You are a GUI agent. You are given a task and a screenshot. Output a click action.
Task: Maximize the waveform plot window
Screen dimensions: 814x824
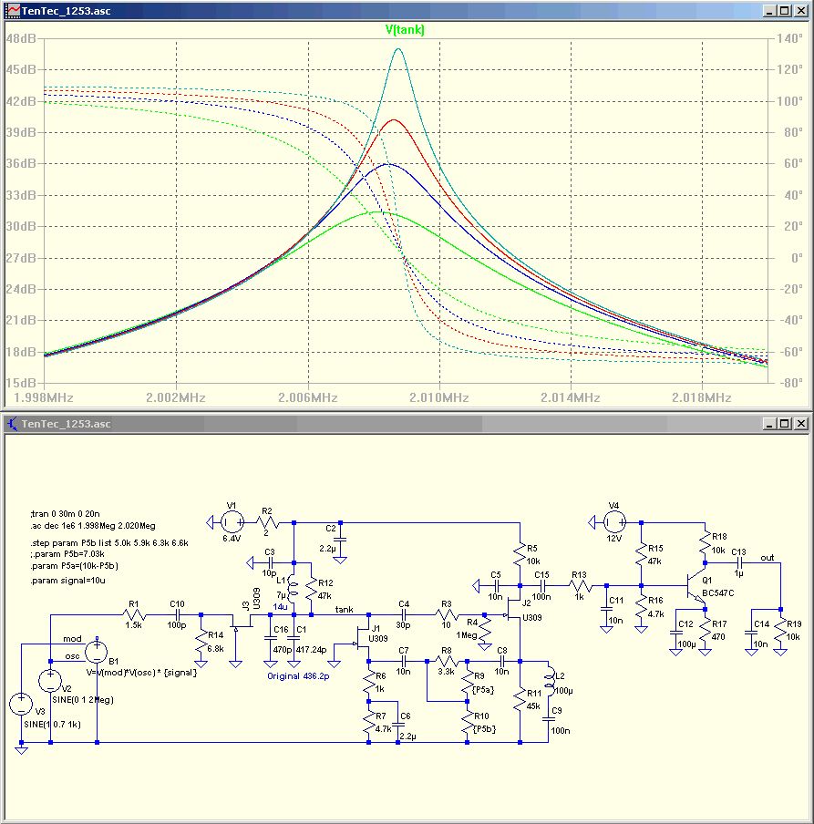pos(785,11)
